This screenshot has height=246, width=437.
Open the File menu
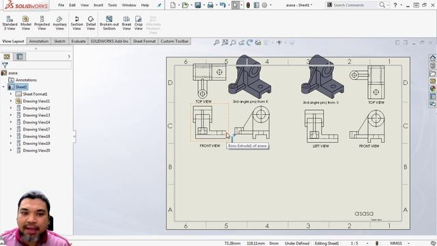(x=61, y=5)
